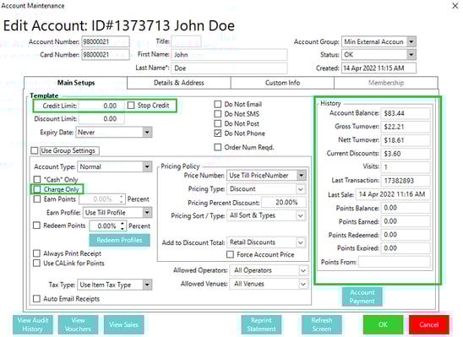Reprint Statement for this account

[x=261, y=324]
